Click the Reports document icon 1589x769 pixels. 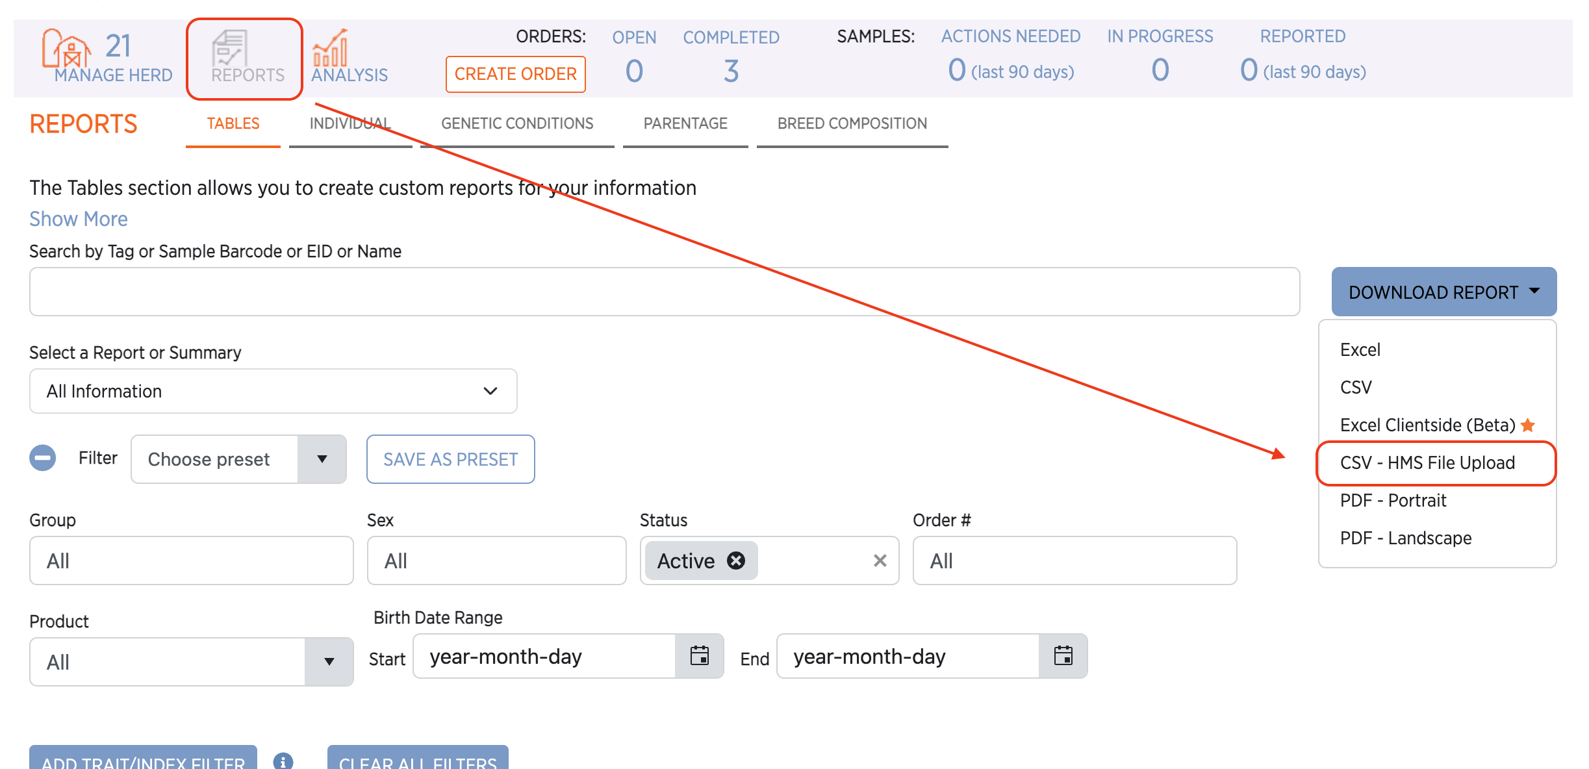point(229,48)
